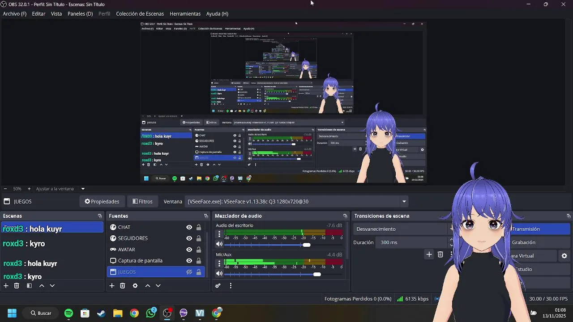Move the selected source up in Fuentes
This screenshot has height=322, width=573.
pyautogui.click(x=148, y=286)
